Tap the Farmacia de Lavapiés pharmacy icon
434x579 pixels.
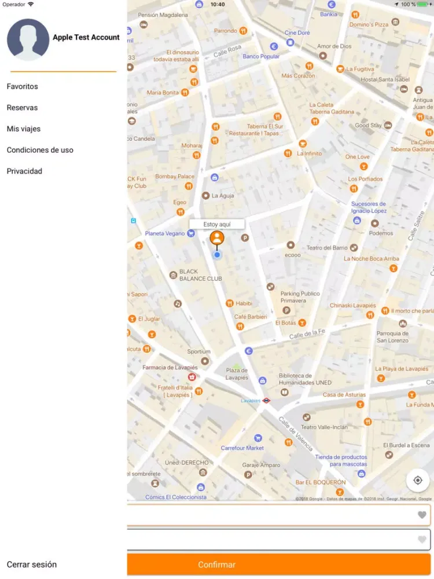[192, 377]
